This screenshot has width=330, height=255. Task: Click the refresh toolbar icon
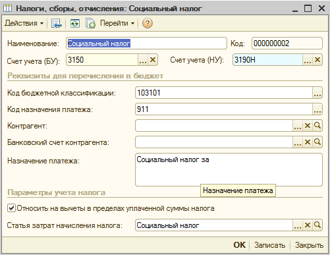(75, 23)
